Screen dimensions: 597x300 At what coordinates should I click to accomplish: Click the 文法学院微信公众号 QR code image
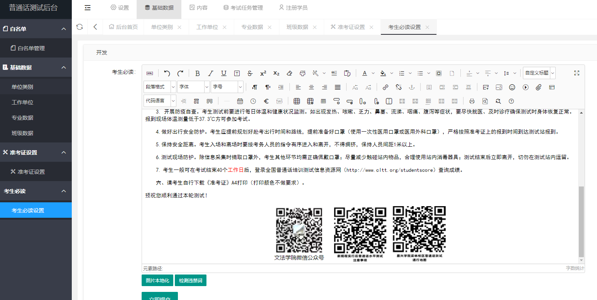tap(299, 234)
